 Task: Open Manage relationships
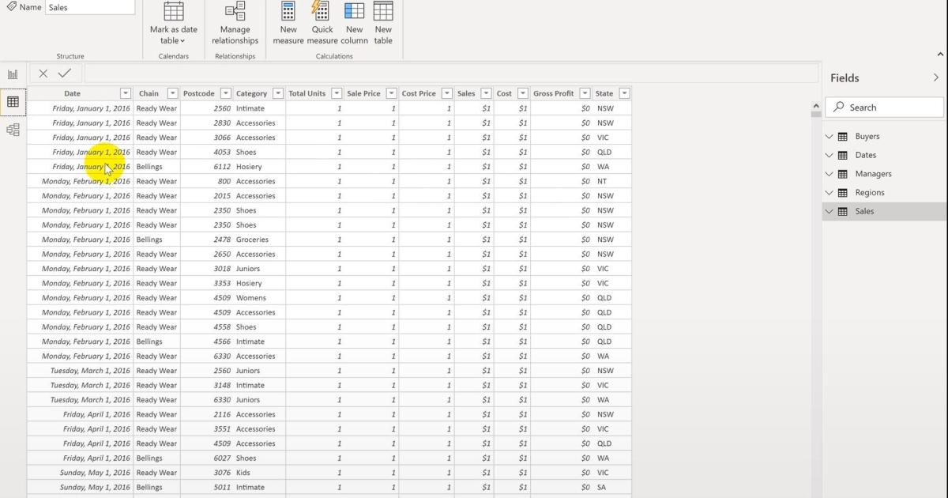[x=235, y=24]
